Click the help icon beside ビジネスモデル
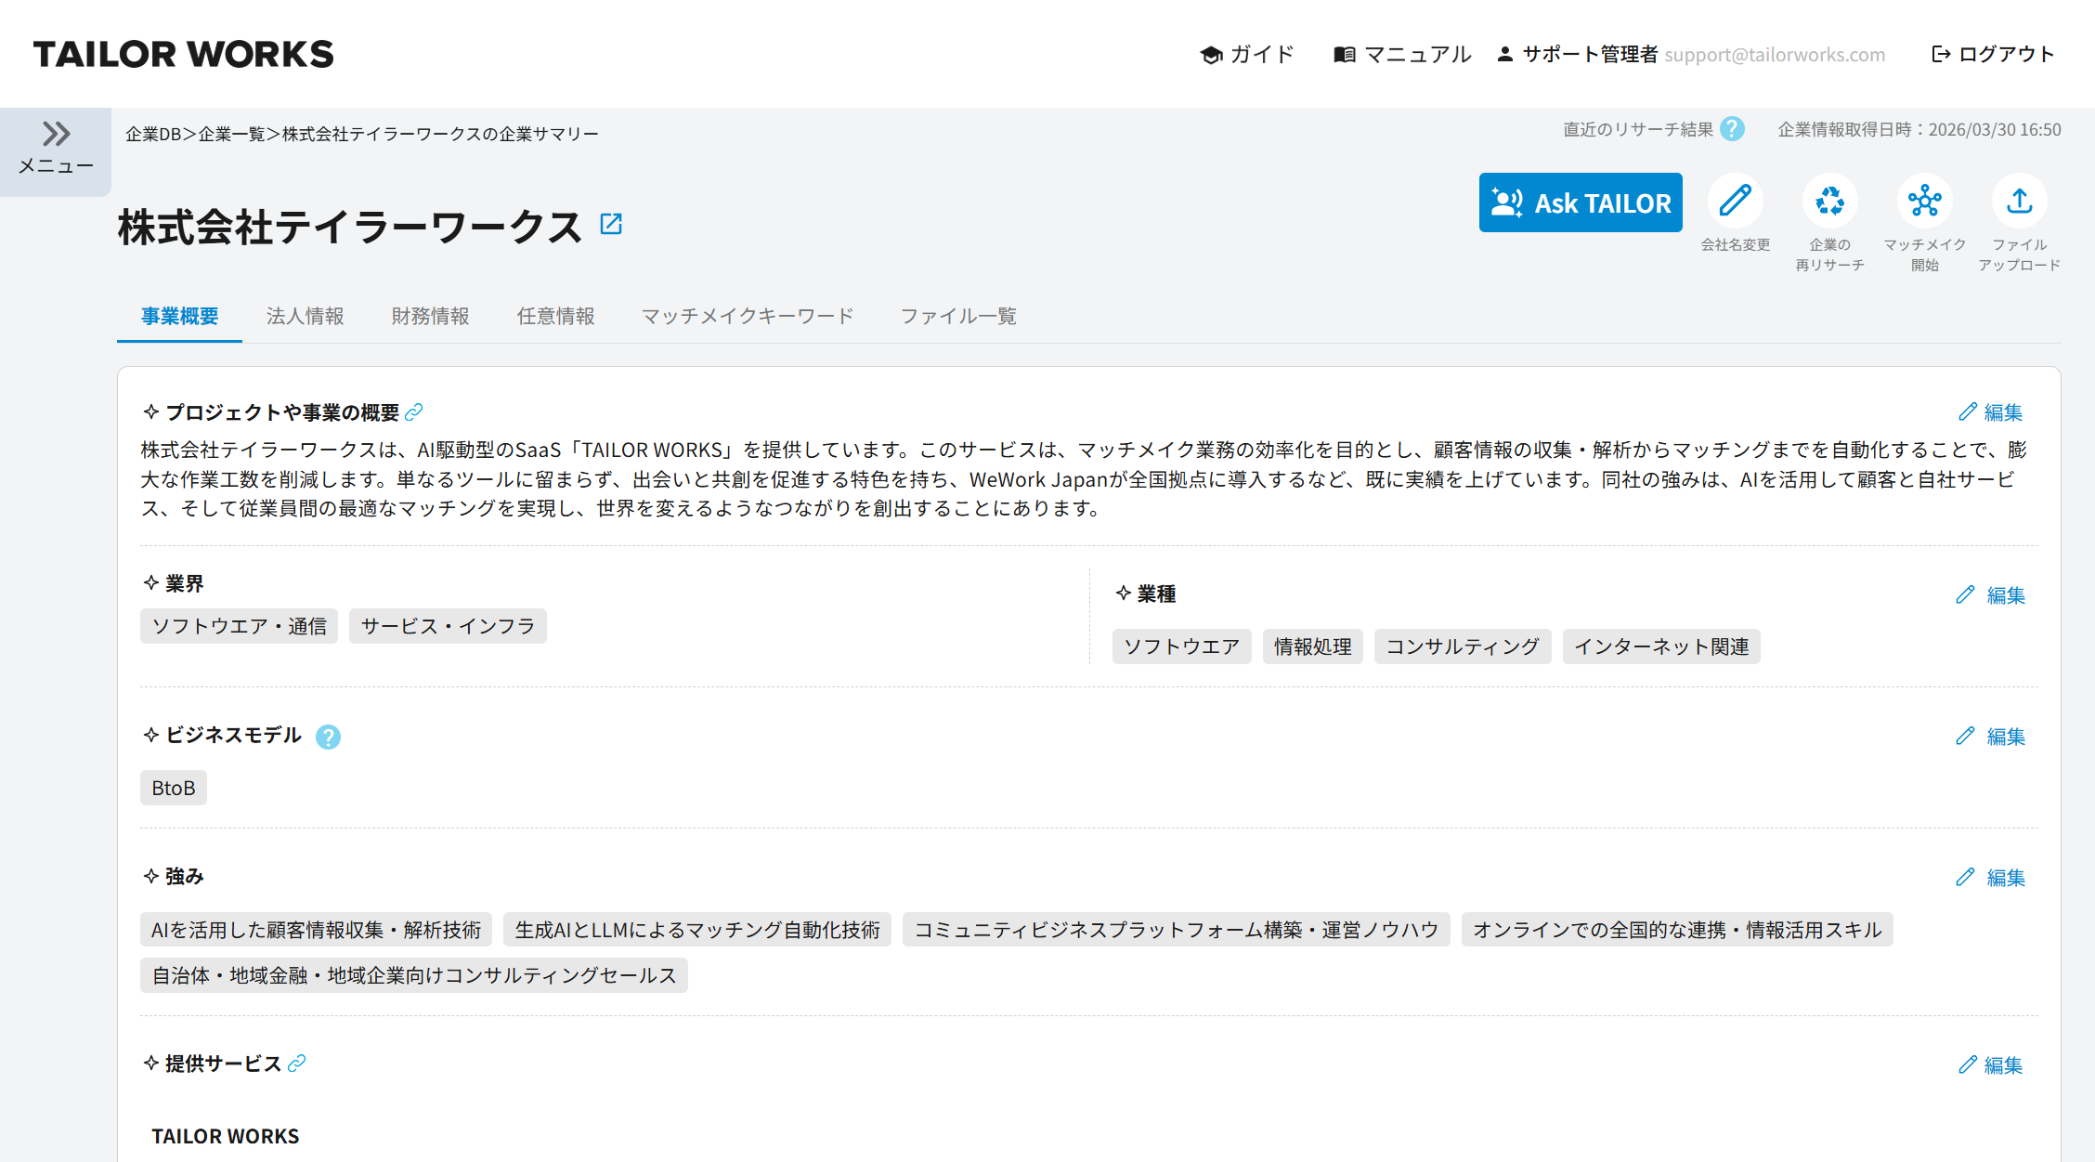The image size is (2095, 1162). coord(328,737)
